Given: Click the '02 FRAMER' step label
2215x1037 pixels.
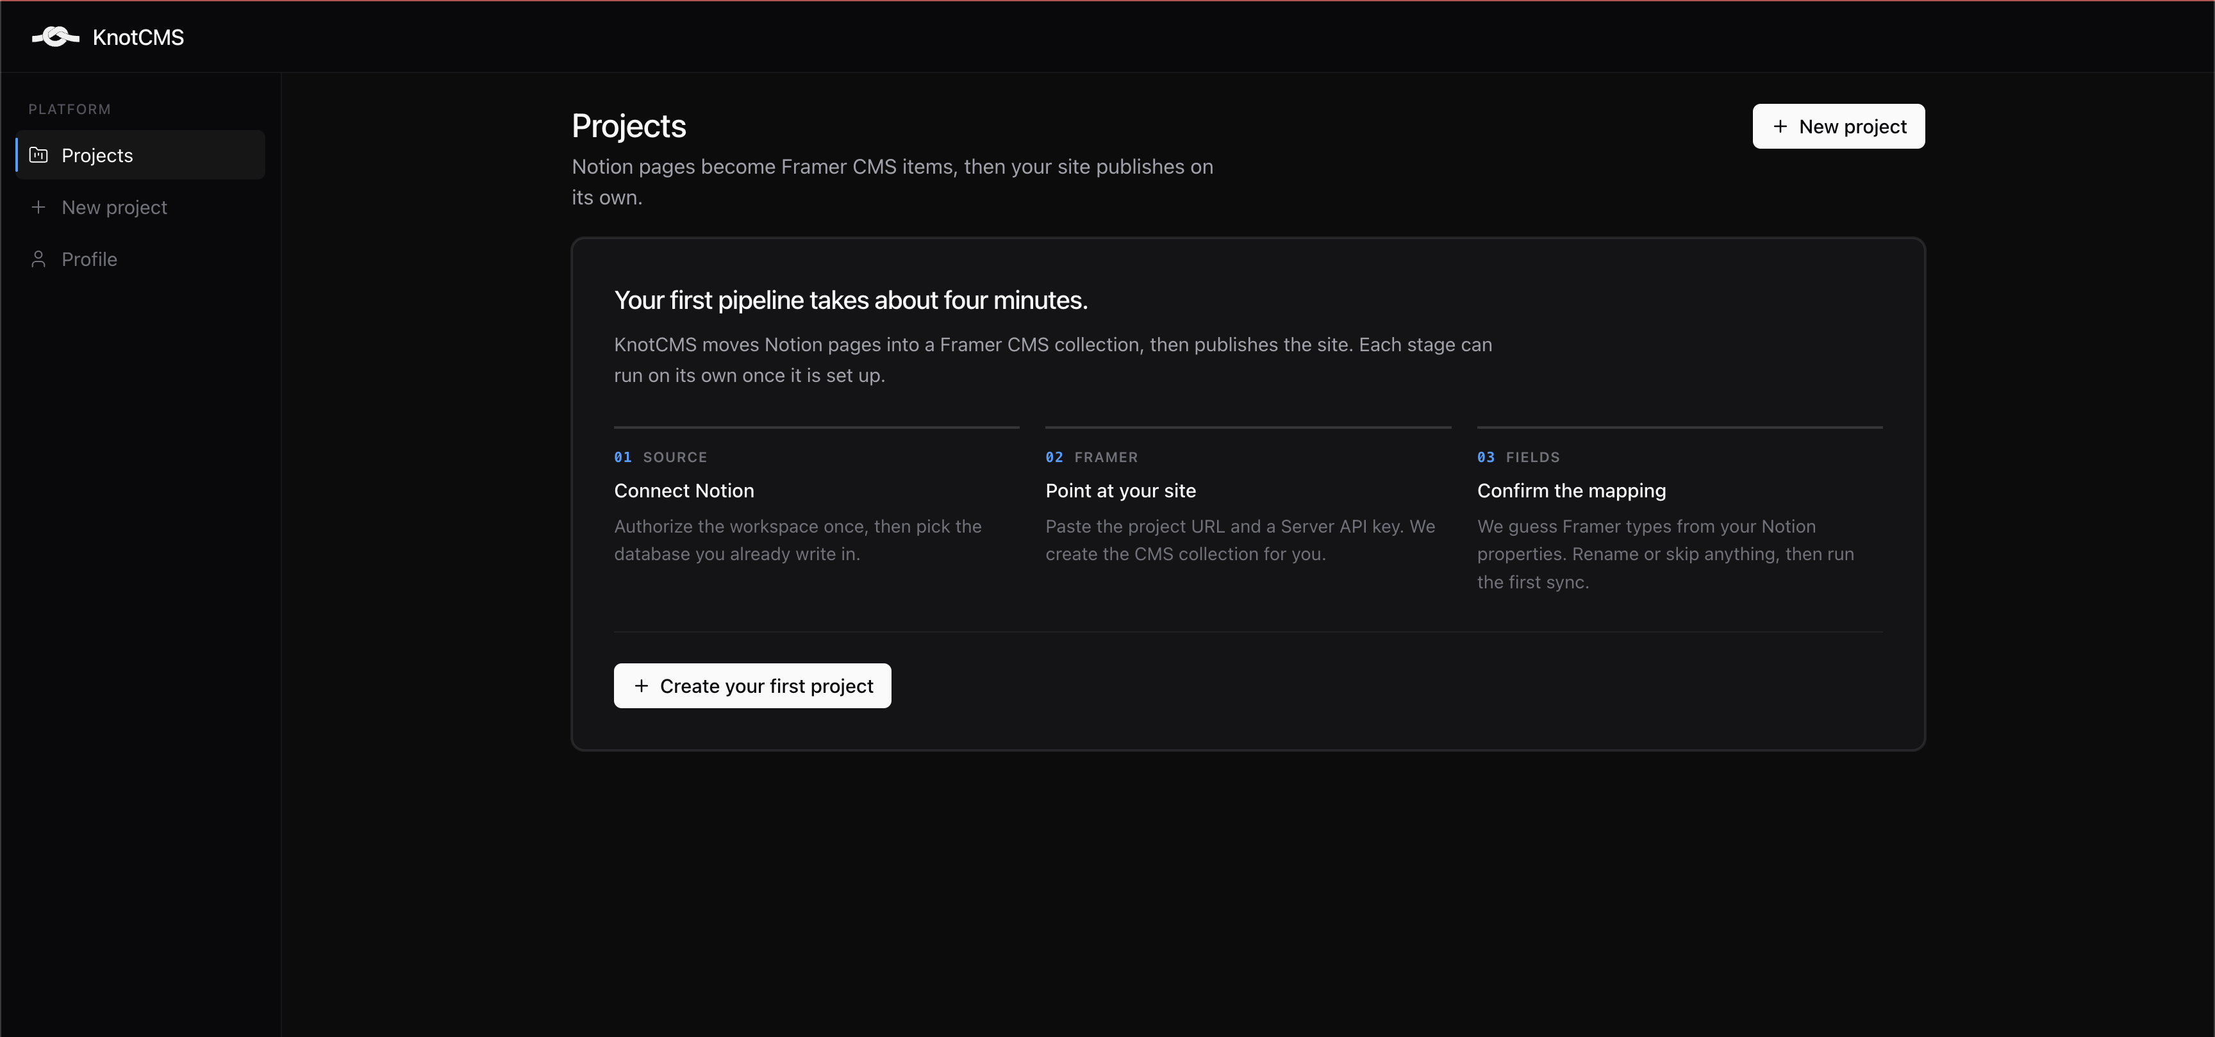Looking at the screenshot, I should click(x=1091, y=458).
